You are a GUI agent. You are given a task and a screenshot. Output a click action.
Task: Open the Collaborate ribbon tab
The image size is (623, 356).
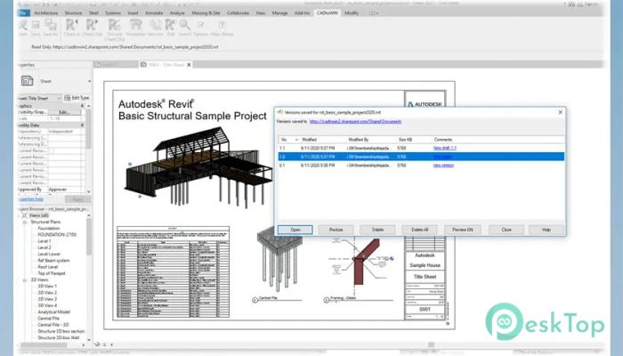[238, 12]
